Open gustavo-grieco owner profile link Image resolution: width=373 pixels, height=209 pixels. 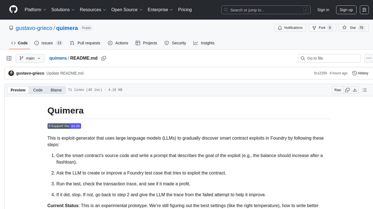coord(34,28)
